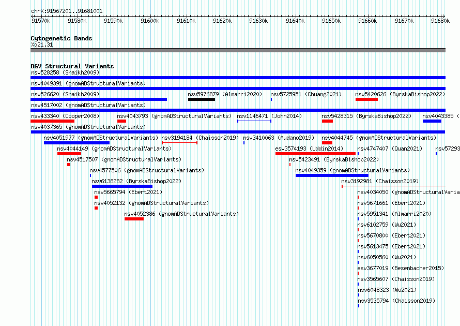Select the red nsv5420626 ByrskaBishop2022 bar

pos(366,99)
